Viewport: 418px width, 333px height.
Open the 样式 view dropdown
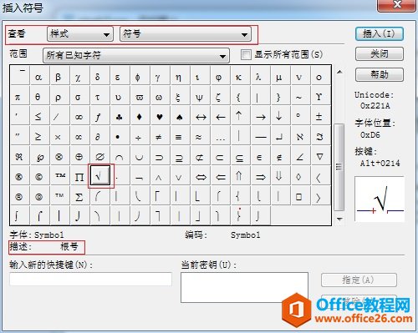tap(80, 34)
